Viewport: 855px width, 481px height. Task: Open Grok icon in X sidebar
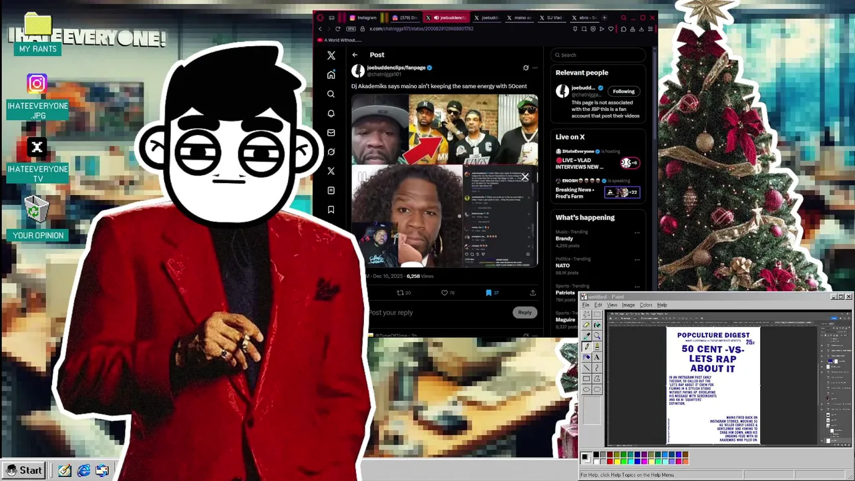tap(331, 152)
